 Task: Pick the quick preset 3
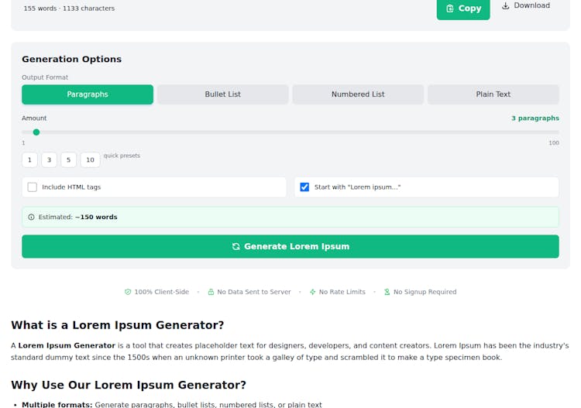point(49,160)
